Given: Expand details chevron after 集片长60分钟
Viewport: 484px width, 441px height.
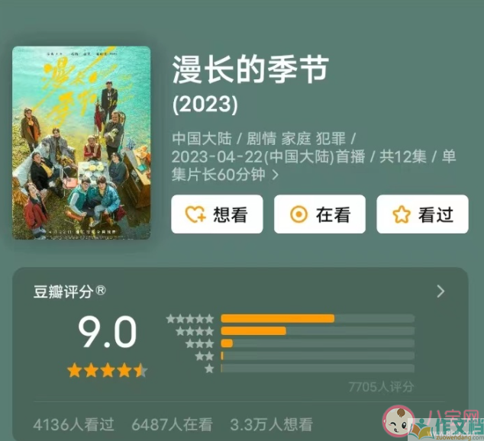Looking at the screenshot, I should point(276,175).
